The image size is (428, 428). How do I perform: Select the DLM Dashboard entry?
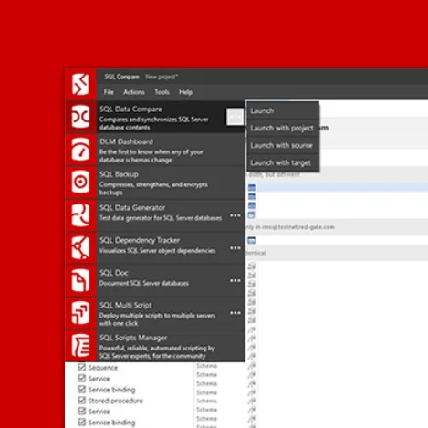[155, 150]
